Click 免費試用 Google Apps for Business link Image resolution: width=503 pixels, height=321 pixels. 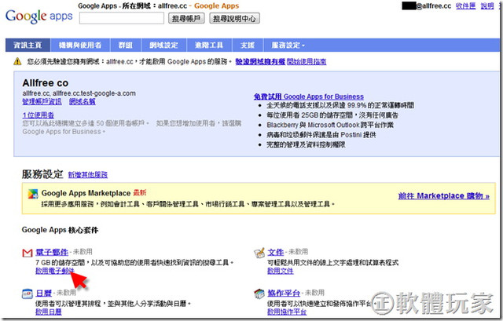[x=309, y=97]
